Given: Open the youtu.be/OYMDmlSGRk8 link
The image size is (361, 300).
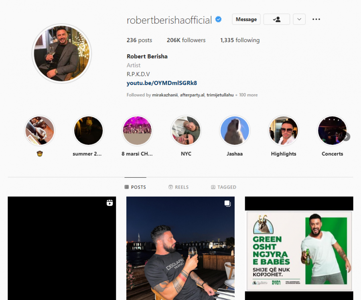Looking at the screenshot, I should click(x=162, y=83).
